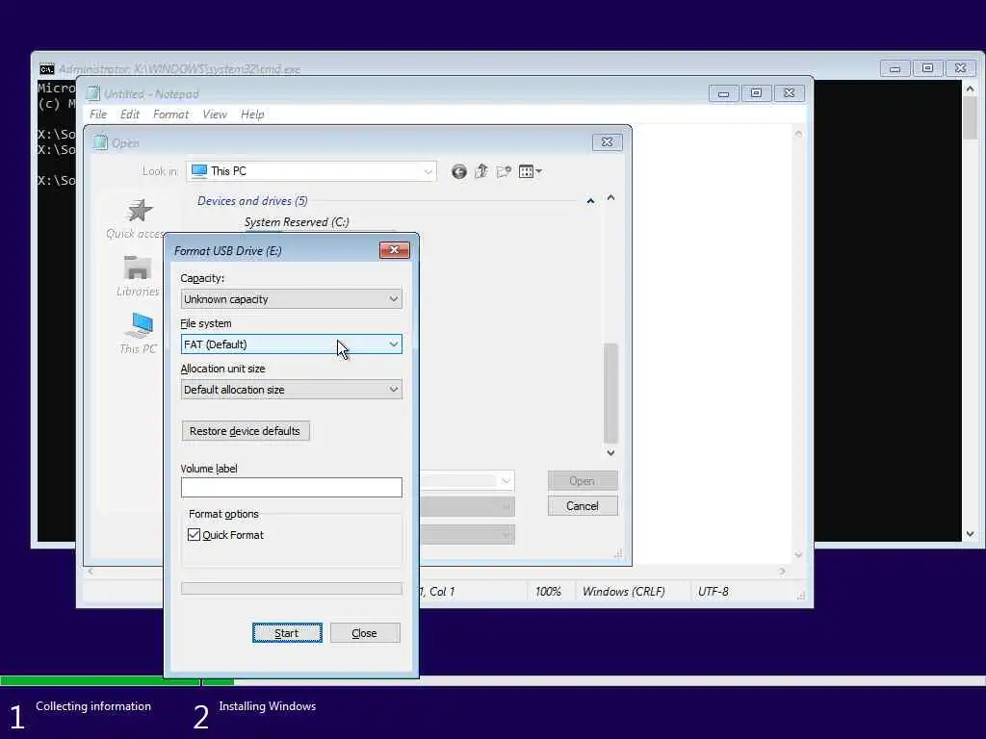Click the Close button in Format dialog
This screenshot has width=986, height=739.
tap(365, 633)
